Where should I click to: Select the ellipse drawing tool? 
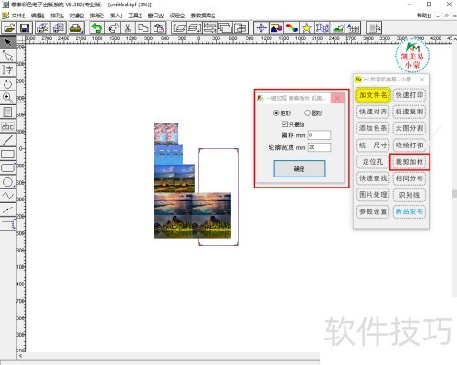(8, 182)
